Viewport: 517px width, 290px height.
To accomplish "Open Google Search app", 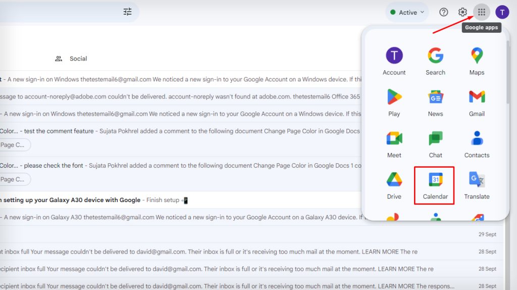I will (435, 61).
